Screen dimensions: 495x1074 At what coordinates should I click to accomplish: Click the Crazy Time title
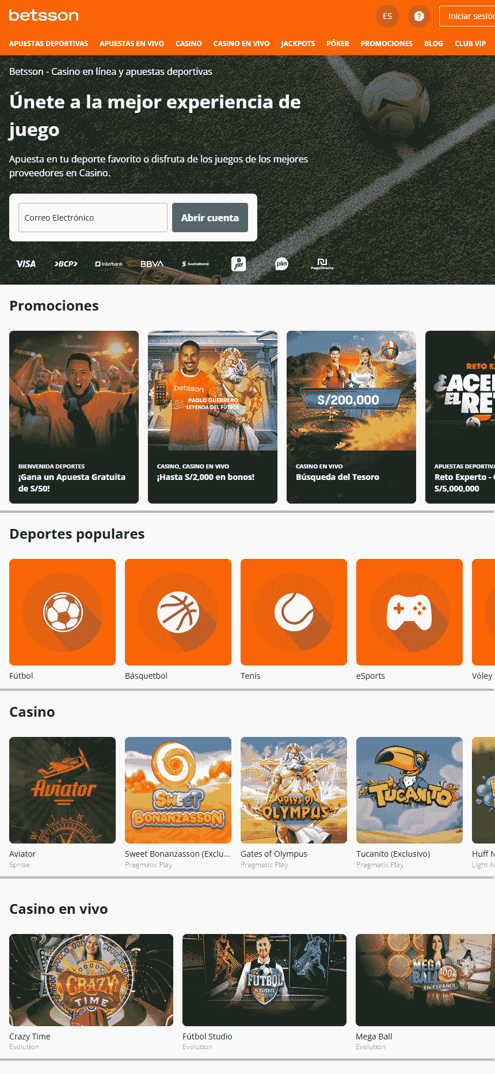(x=30, y=1037)
